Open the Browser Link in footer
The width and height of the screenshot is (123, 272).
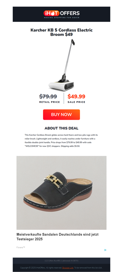(x=68, y=268)
